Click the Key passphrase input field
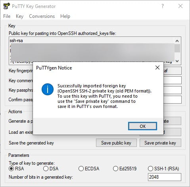The height and width of the screenshot is (187, 190). point(173,90)
